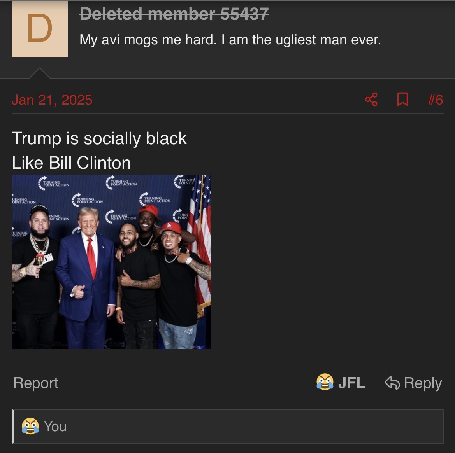Select the Reply text button
This screenshot has width=455, height=453.
coord(423,383)
